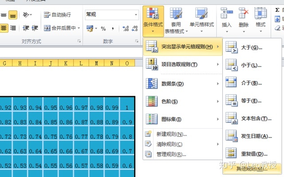Viewport: 284px width, 177px height.
Task: Click decrease decimal icon
Action: 134,28
